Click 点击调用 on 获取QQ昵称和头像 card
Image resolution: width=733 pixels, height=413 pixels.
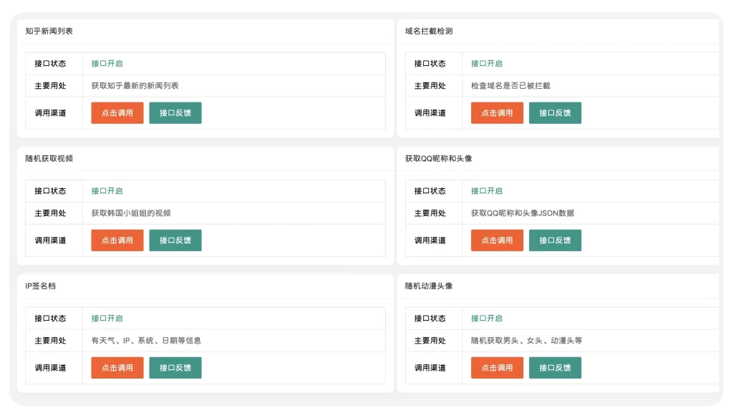click(x=497, y=240)
